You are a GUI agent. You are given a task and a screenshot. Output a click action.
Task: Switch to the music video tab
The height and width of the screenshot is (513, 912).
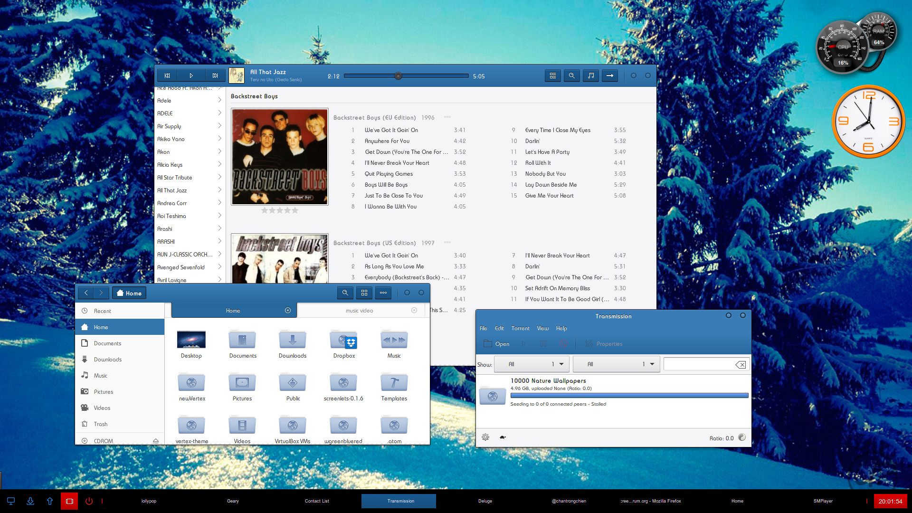click(359, 310)
